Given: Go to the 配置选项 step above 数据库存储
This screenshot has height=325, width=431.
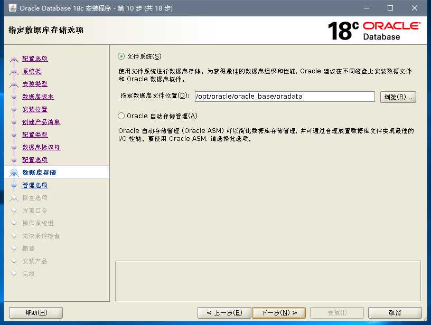Looking at the screenshot, I should click(35, 160).
